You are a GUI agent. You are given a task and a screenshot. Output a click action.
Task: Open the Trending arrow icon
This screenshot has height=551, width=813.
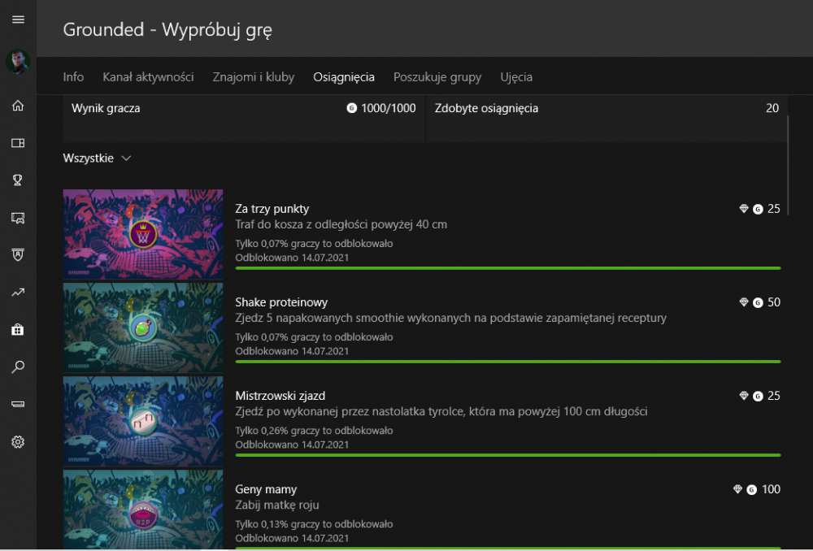(18, 293)
